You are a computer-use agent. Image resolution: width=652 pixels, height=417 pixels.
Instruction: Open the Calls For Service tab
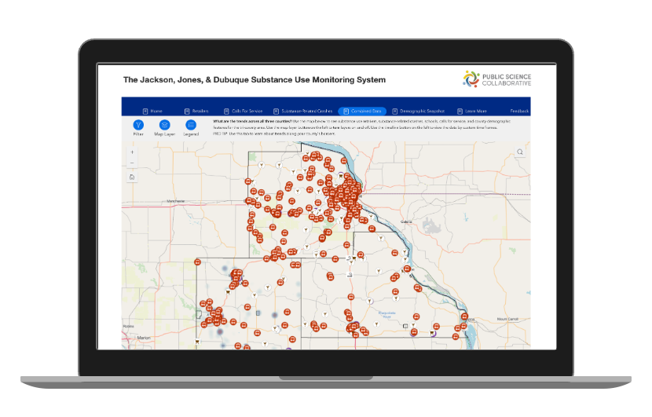pos(244,112)
